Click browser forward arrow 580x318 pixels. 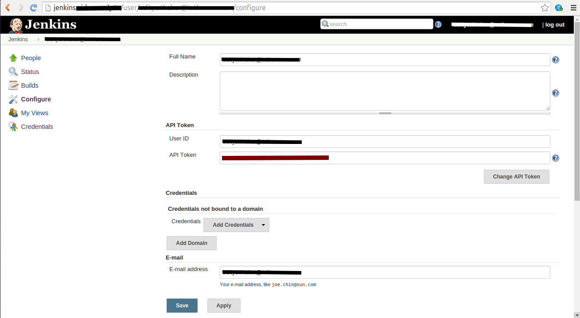[21, 8]
